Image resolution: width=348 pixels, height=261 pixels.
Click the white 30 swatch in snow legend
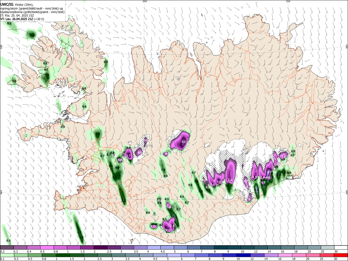click(340, 247)
